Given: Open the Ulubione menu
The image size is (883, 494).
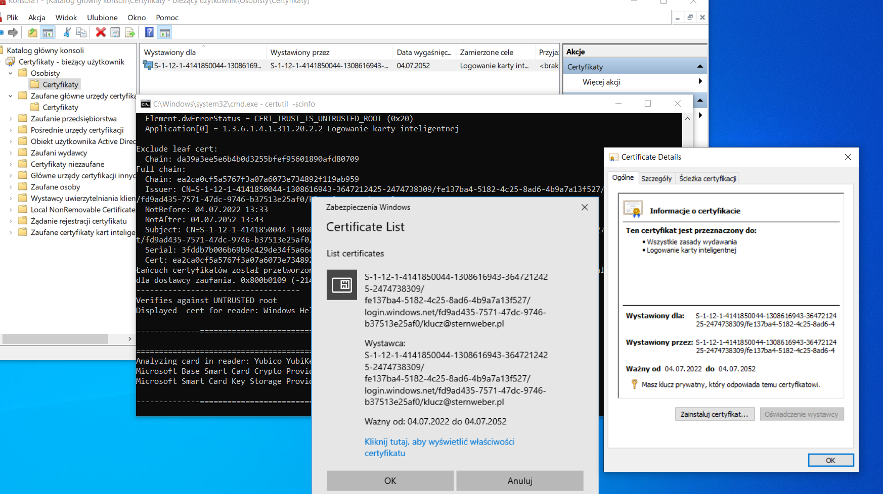Looking at the screenshot, I should pos(102,17).
